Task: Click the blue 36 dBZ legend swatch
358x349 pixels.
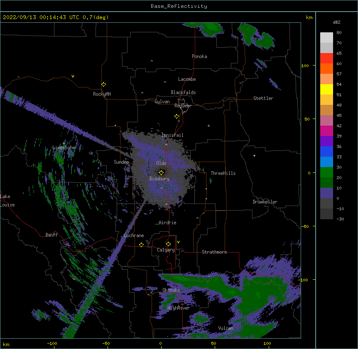Action: click(x=326, y=151)
